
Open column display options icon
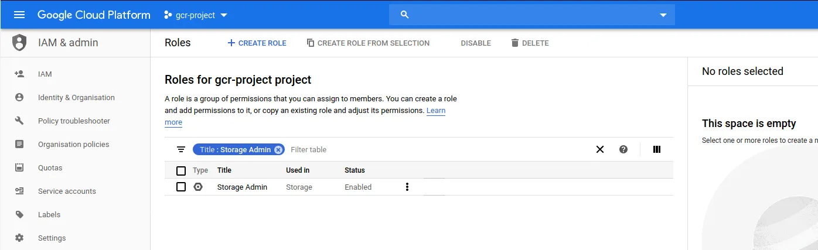point(657,149)
